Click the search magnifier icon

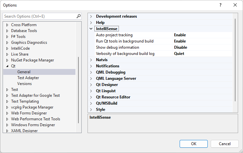click(79, 16)
